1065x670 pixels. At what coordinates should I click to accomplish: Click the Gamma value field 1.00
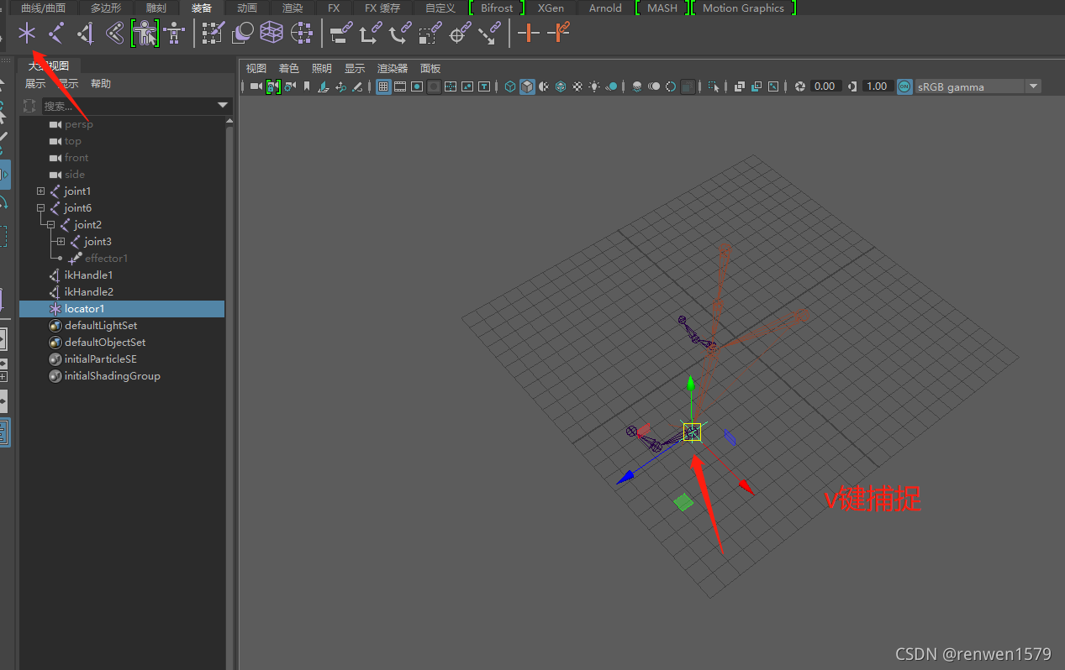point(877,86)
